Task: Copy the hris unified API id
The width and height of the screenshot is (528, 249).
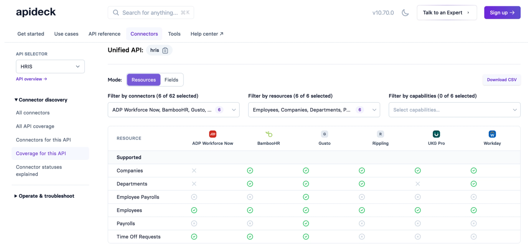Action: pos(165,50)
